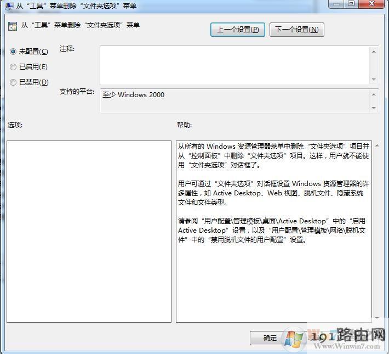The image size is (389, 354).
Task: Click the '至少 Windows 2000' platform text
Action: [x=134, y=95]
